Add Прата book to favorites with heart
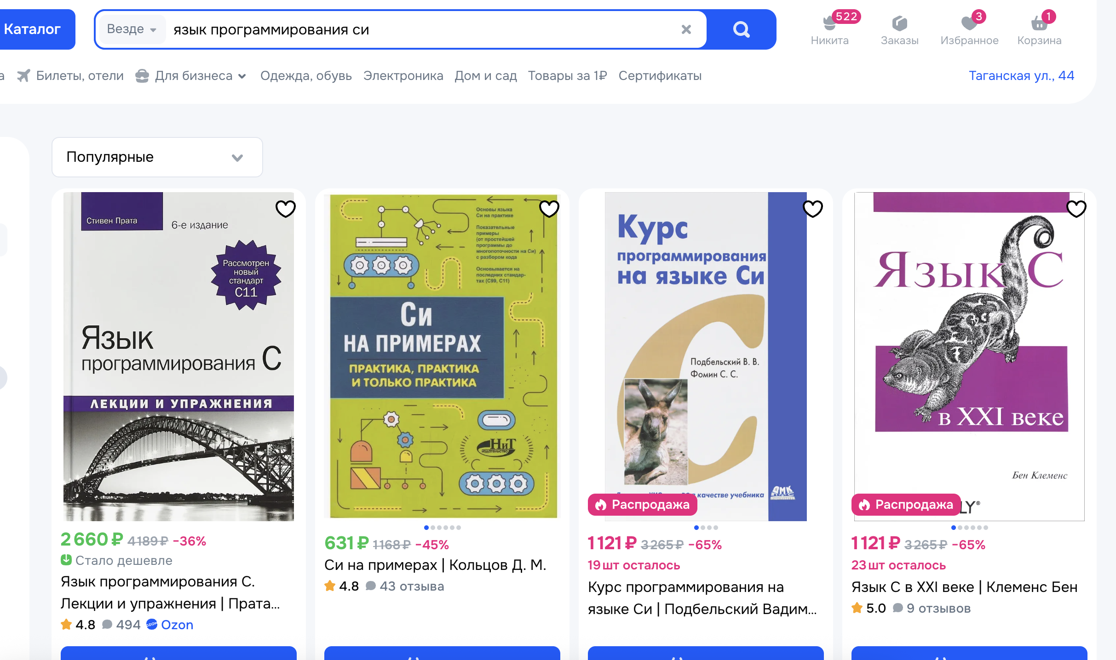The width and height of the screenshot is (1116, 660). pyautogui.click(x=285, y=209)
